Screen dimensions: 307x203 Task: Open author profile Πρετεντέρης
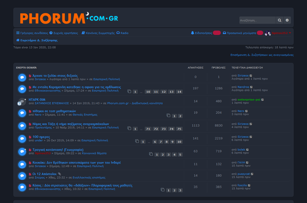43,128
